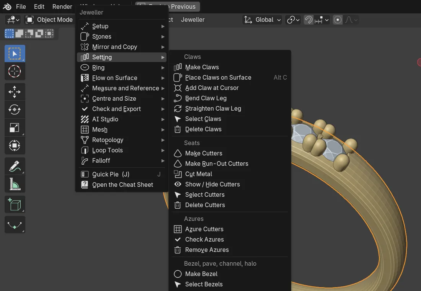
Task: Expand the Mirror and Copy submenu
Action: (122, 47)
